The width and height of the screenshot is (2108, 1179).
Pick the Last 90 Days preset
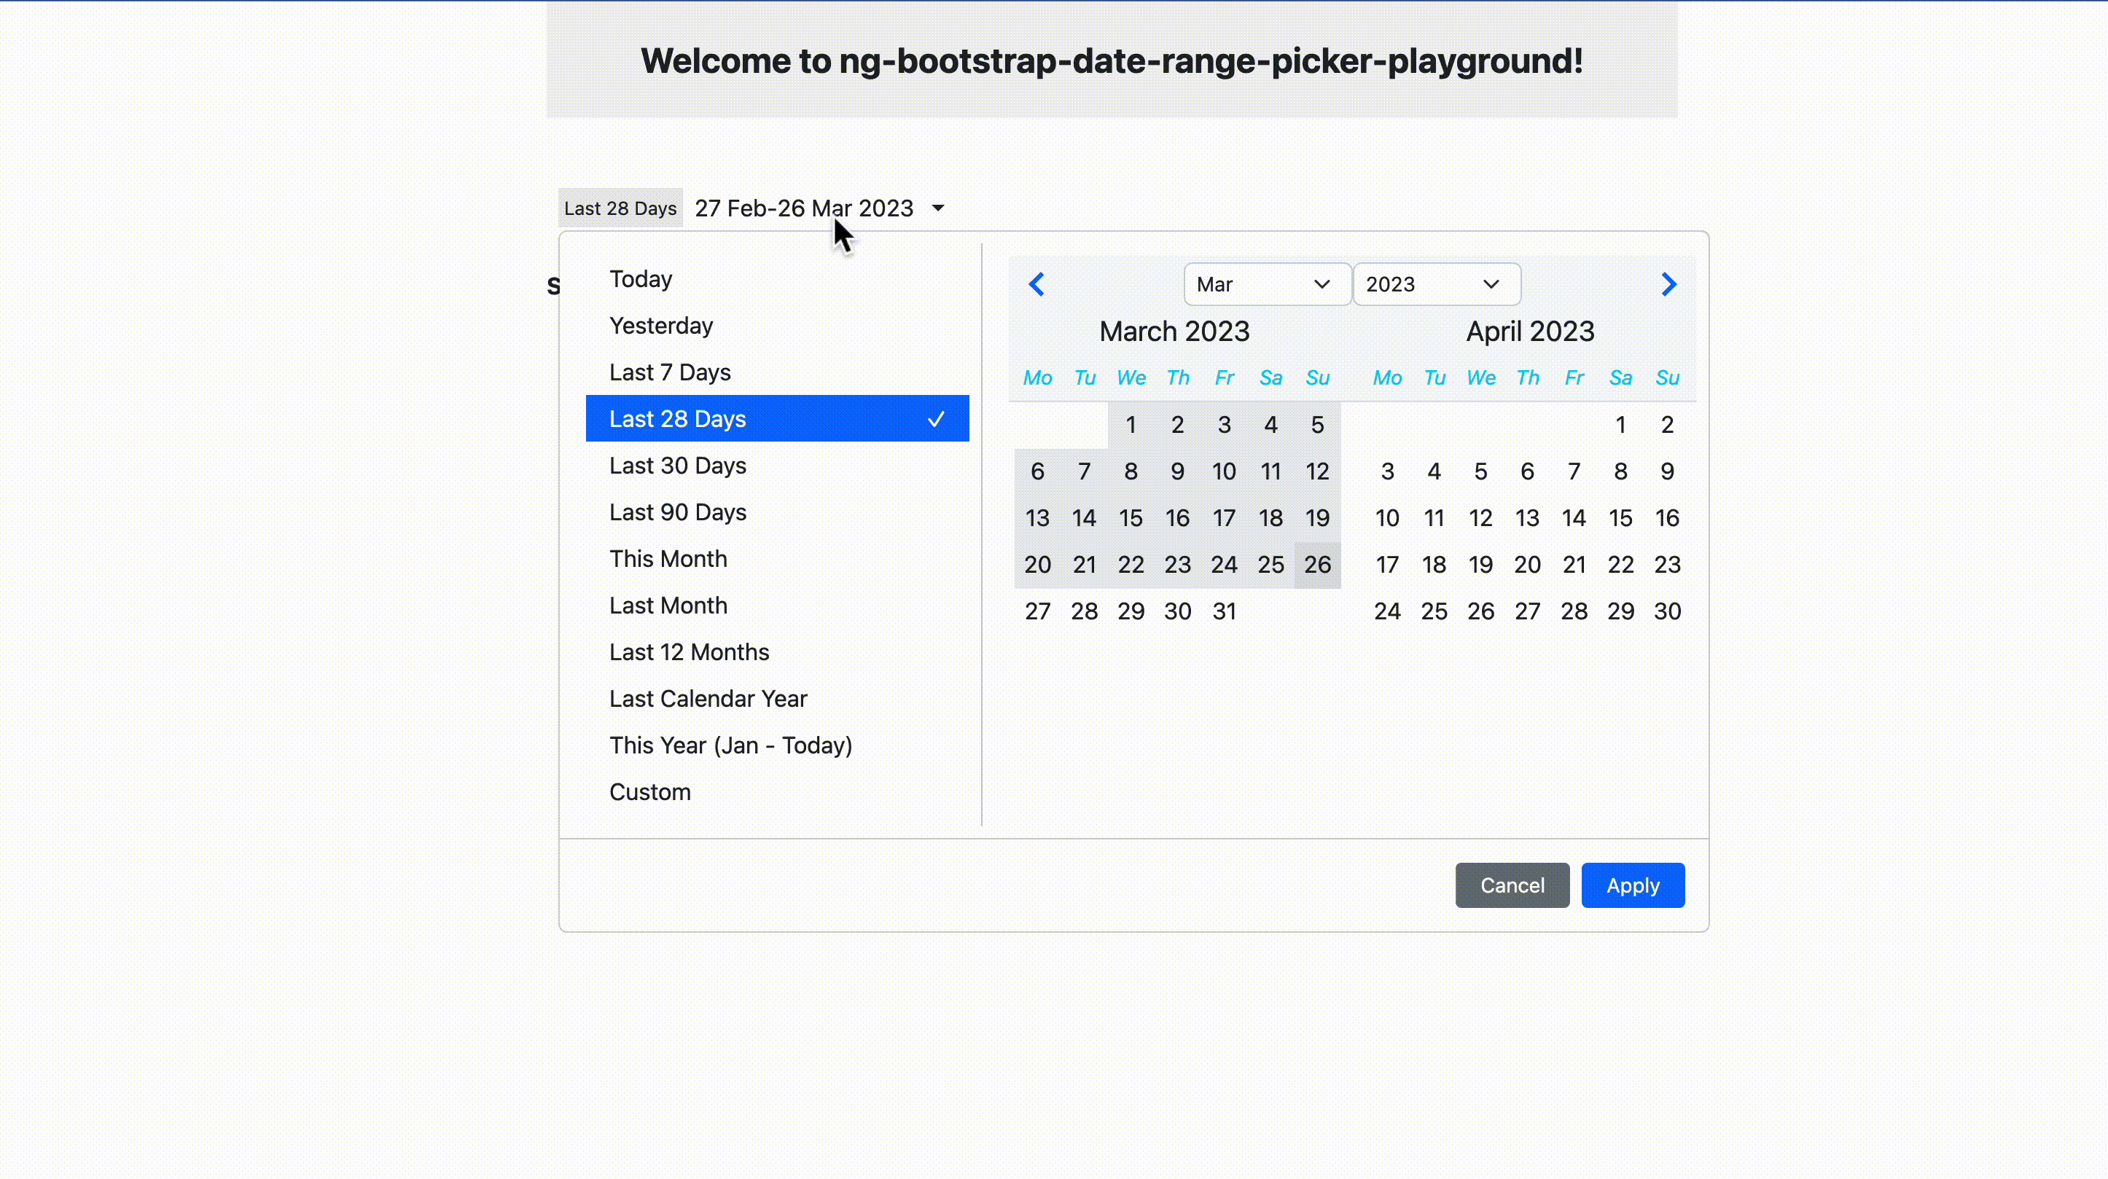pyautogui.click(x=678, y=512)
